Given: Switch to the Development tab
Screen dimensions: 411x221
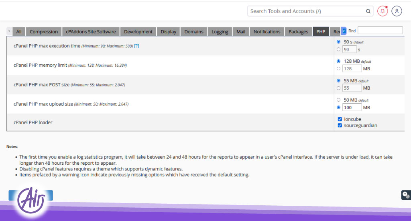Looking at the screenshot, I should [138, 31].
